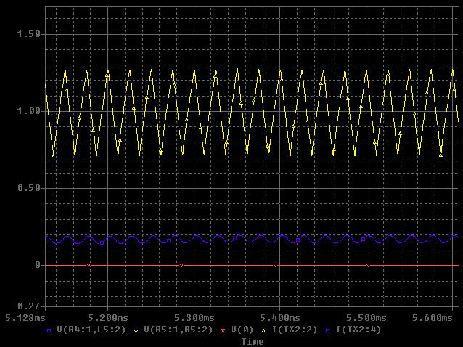
Task: Click the 5.128ms x-axis start label
Action: (25, 318)
